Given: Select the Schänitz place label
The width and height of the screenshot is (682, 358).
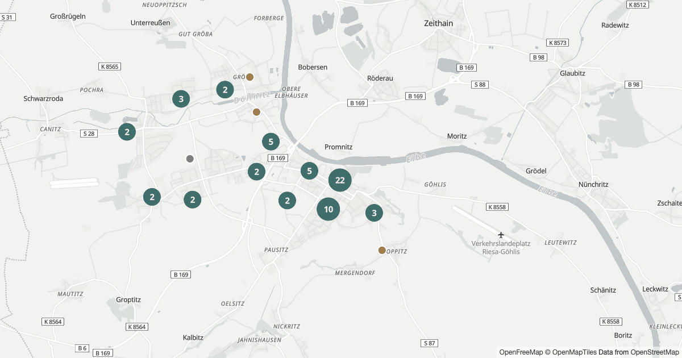Looking at the screenshot, I should coord(603,290).
